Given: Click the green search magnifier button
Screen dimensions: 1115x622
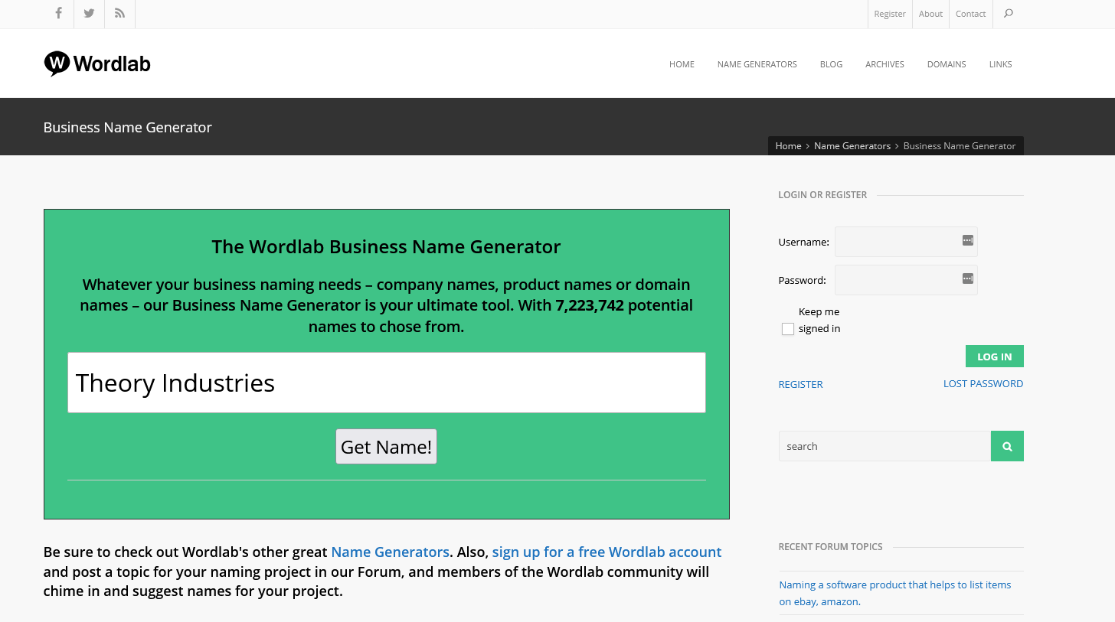Looking at the screenshot, I should point(1007,446).
